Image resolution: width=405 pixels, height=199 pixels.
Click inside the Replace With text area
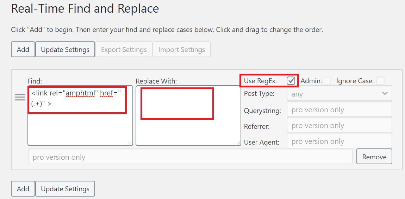(188, 115)
